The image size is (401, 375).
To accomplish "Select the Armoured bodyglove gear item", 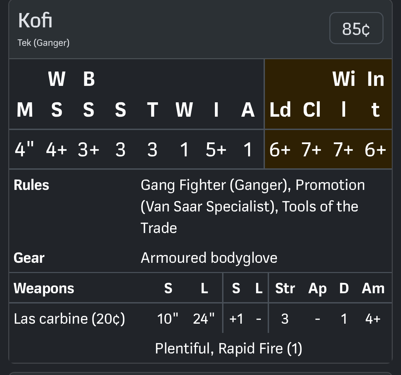I will coord(209,258).
